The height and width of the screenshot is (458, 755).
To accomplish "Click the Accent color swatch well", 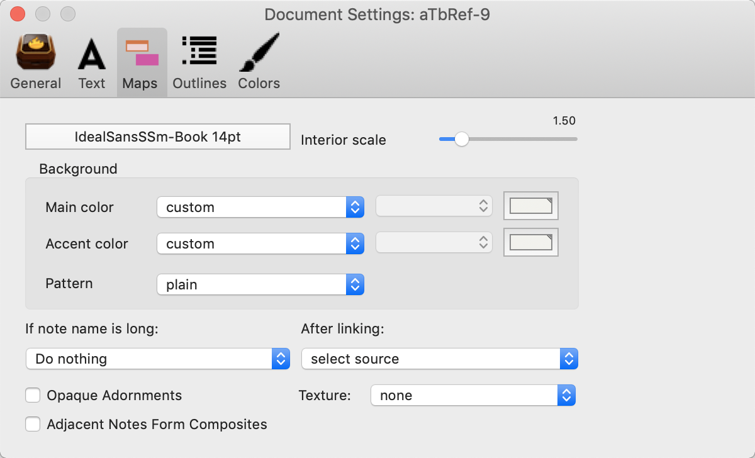I will [x=531, y=242].
